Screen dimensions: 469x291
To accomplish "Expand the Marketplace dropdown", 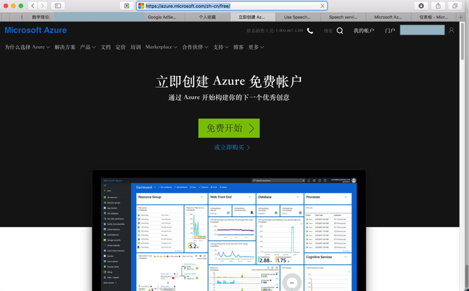I will point(161,47).
